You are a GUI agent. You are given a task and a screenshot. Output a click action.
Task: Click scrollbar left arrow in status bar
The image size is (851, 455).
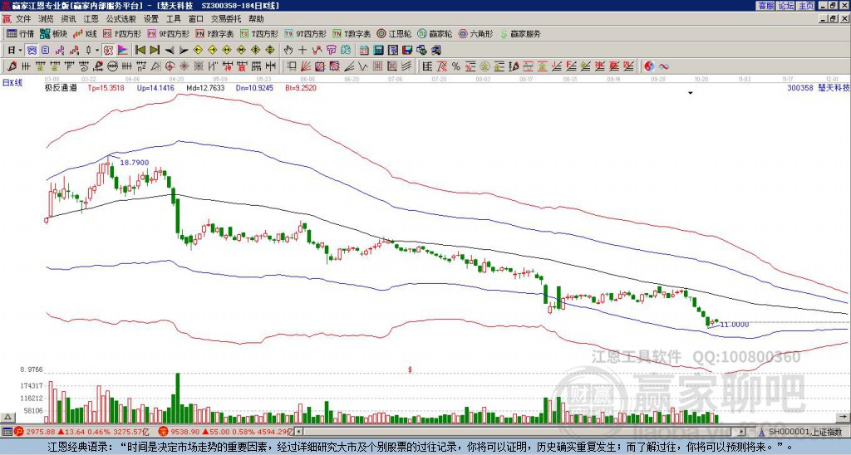click(x=299, y=432)
